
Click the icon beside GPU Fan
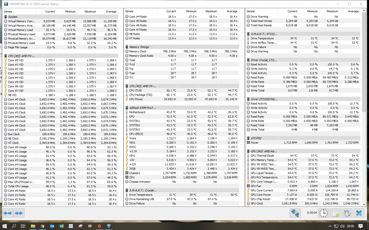248,186
